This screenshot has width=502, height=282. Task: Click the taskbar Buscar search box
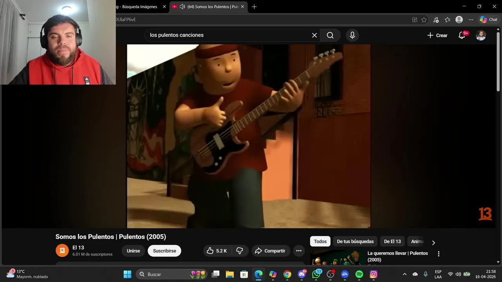click(x=173, y=274)
